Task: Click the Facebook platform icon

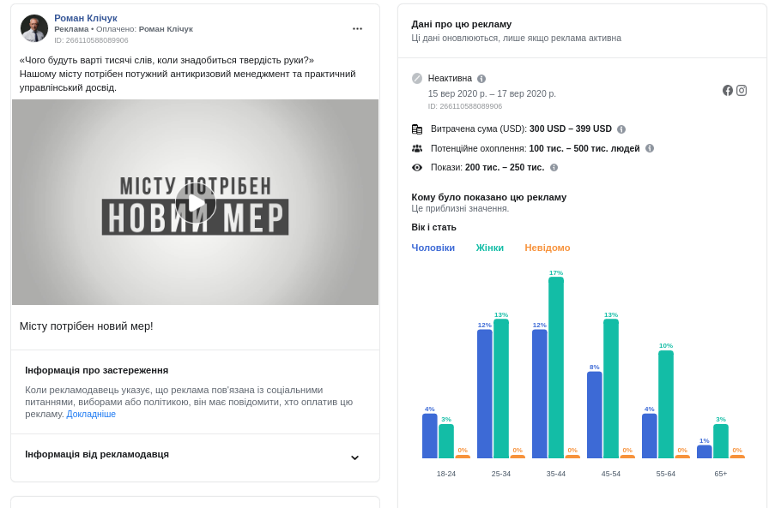Action: click(x=728, y=90)
